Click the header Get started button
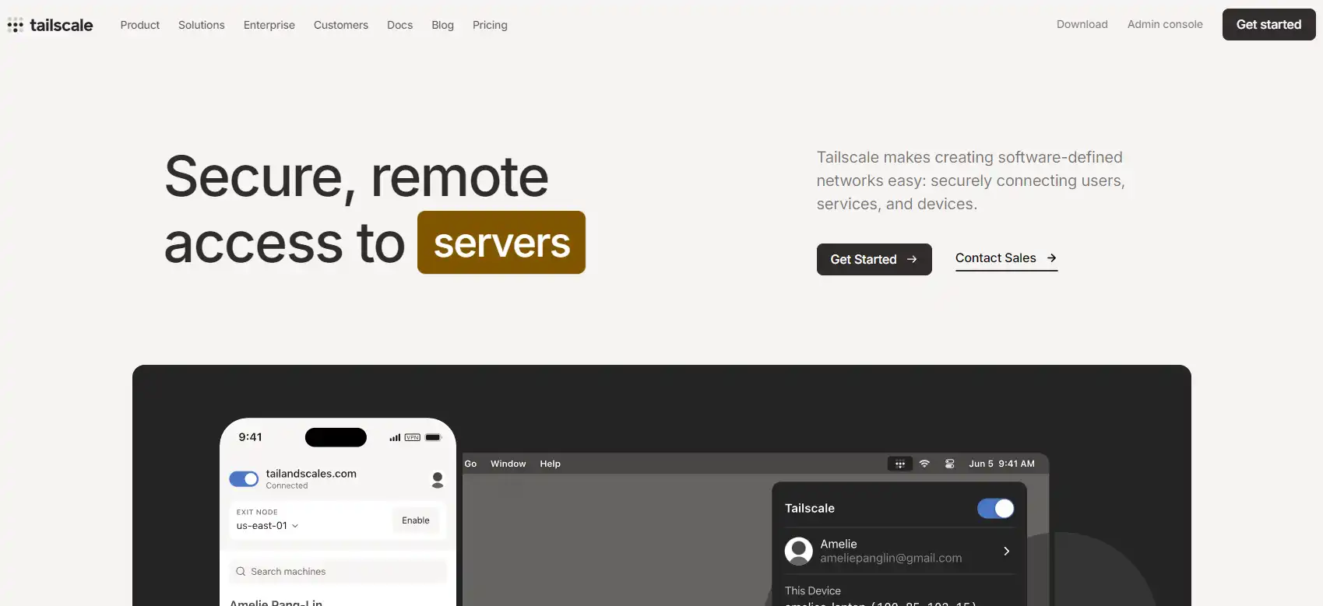Viewport: 1323px width, 606px height. pos(1269,24)
